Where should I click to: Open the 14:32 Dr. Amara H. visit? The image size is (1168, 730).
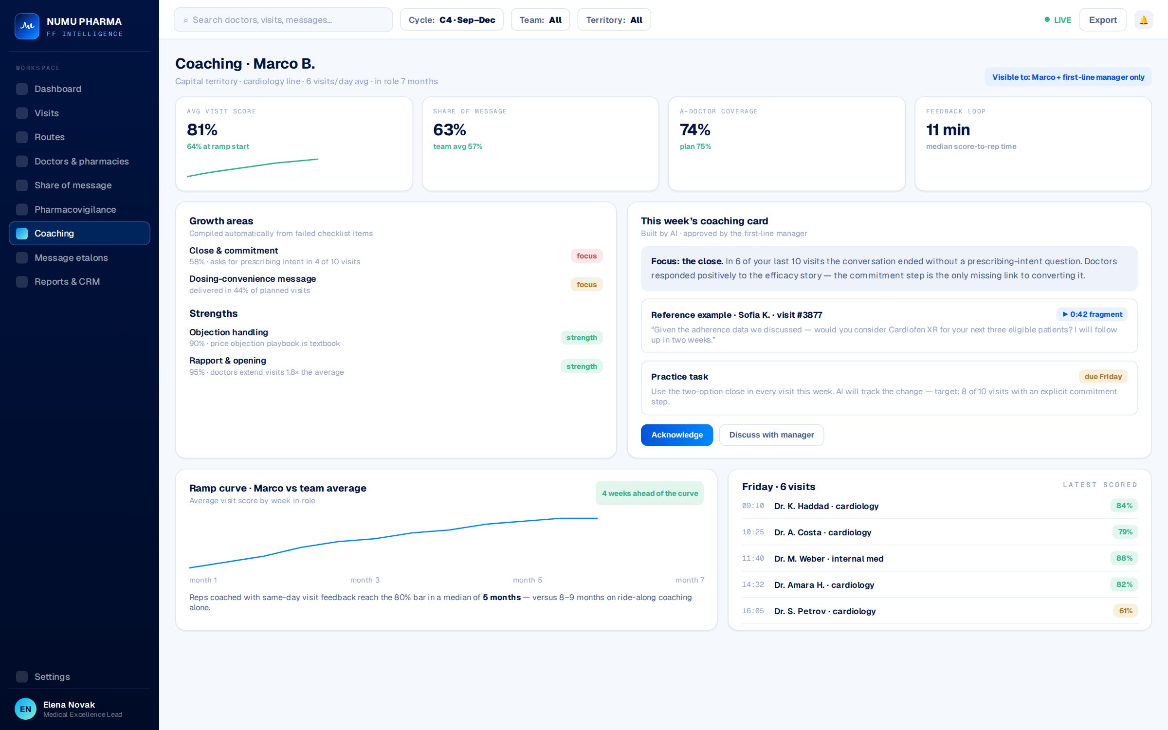[x=940, y=585]
